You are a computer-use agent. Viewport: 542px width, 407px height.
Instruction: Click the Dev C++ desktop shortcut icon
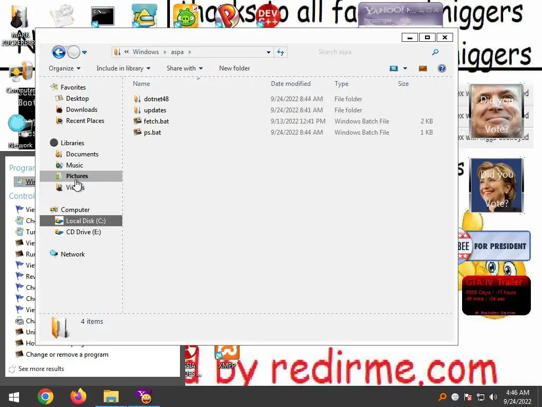coord(268,15)
